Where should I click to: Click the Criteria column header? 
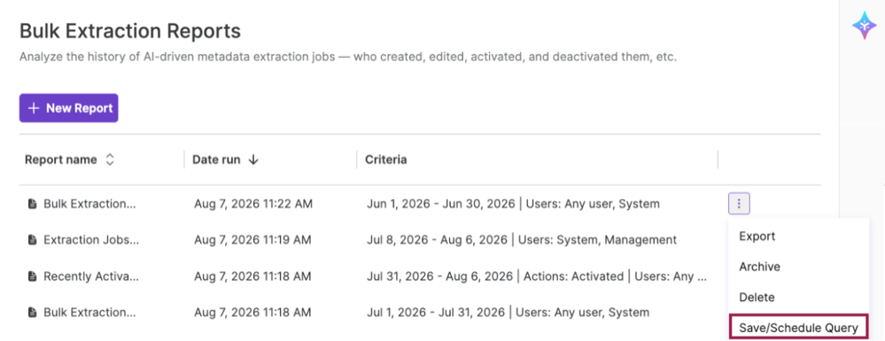pos(385,159)
